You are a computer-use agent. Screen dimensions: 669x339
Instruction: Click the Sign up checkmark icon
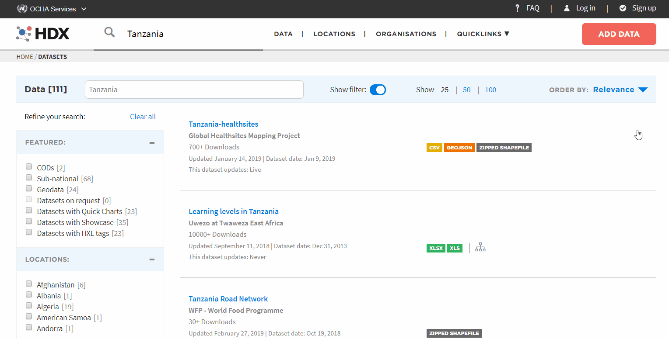click(x=623, y=8)
